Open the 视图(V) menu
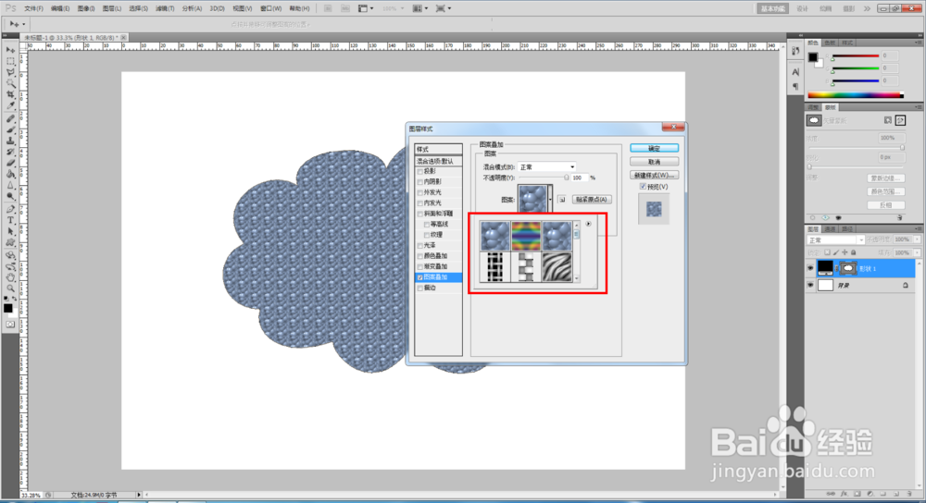Image resolution: width=926 pixels, height=503 pixels. (242, 9)
